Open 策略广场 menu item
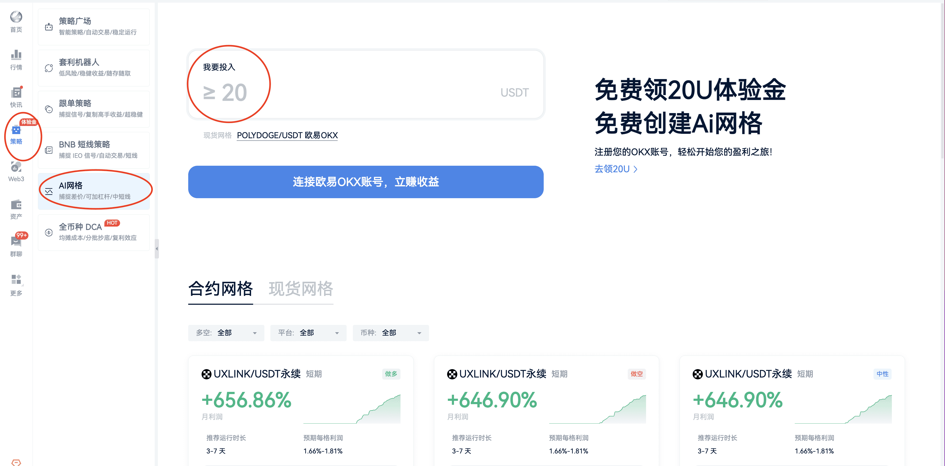The image size is (945, 466). pyautogui.click(x=93, y=27)
